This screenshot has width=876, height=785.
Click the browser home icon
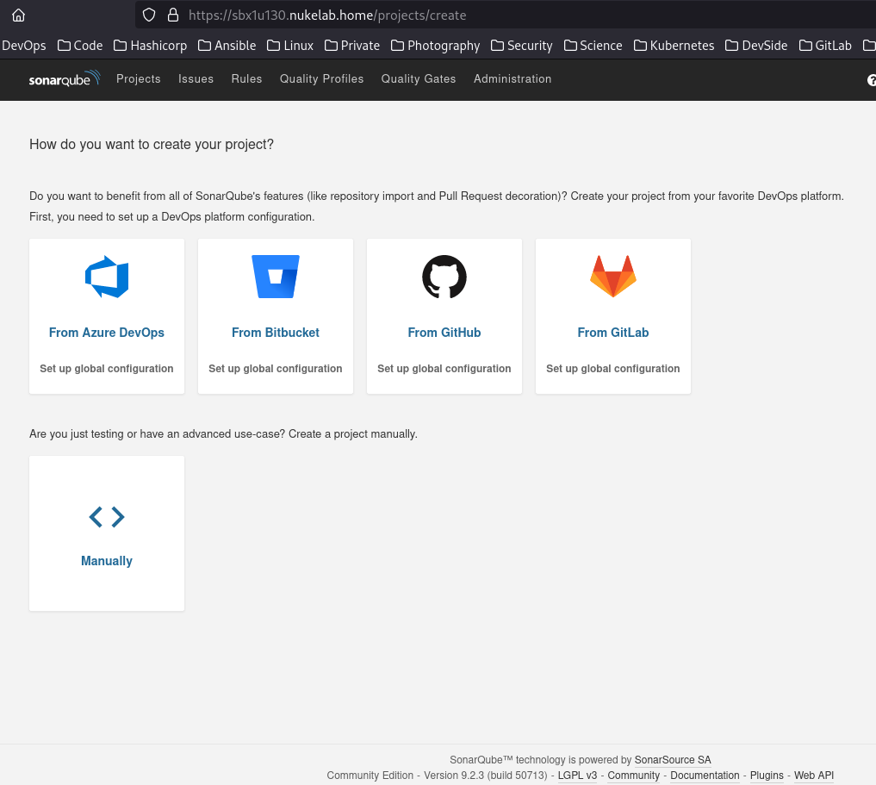(x=18, y=15)
